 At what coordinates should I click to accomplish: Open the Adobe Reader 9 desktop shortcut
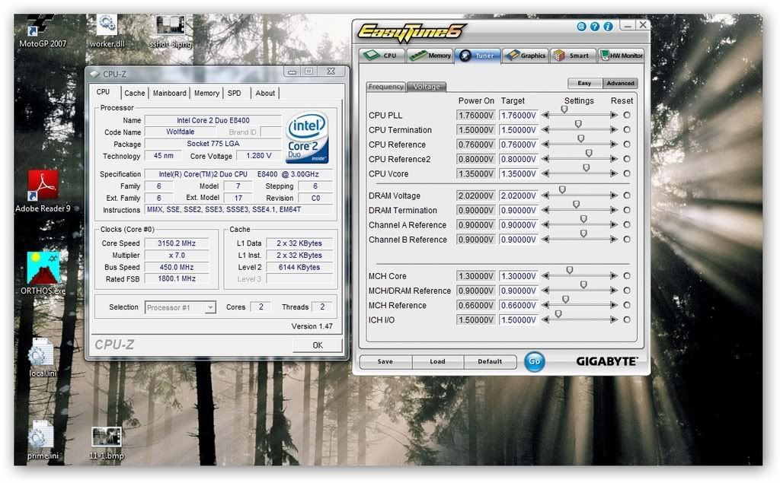click(43, 191)
